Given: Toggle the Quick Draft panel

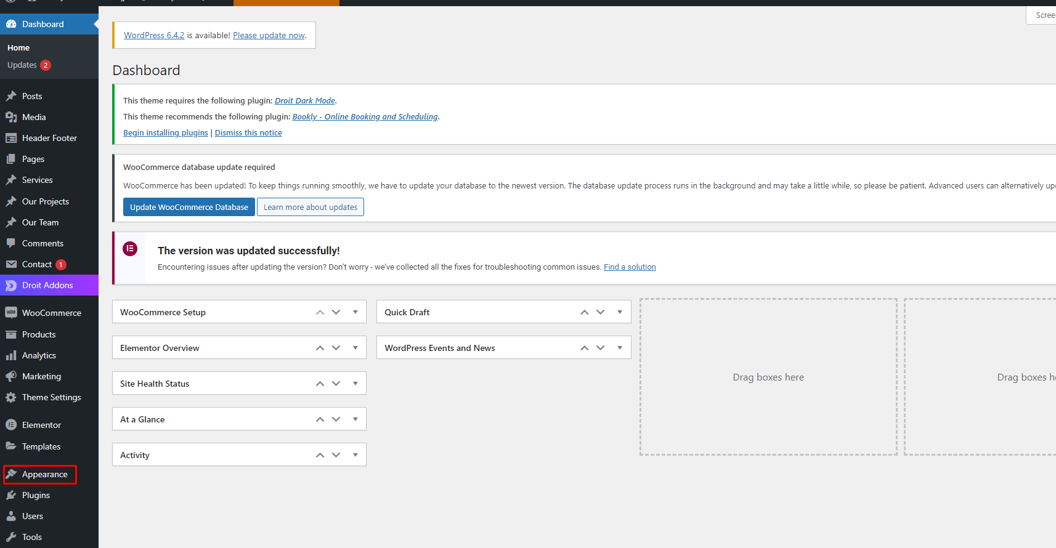Looking at the screenshot, I should [620, 312].
